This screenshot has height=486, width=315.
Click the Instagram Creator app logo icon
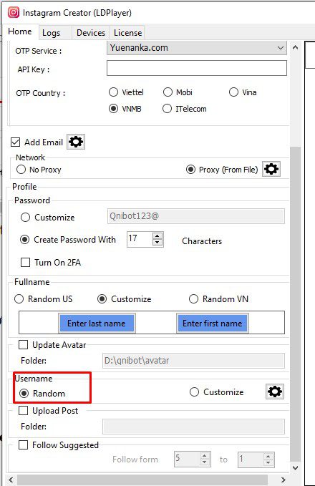point(14,13)
